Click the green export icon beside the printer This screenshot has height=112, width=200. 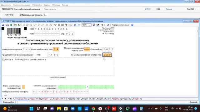[x=11, y=25]
